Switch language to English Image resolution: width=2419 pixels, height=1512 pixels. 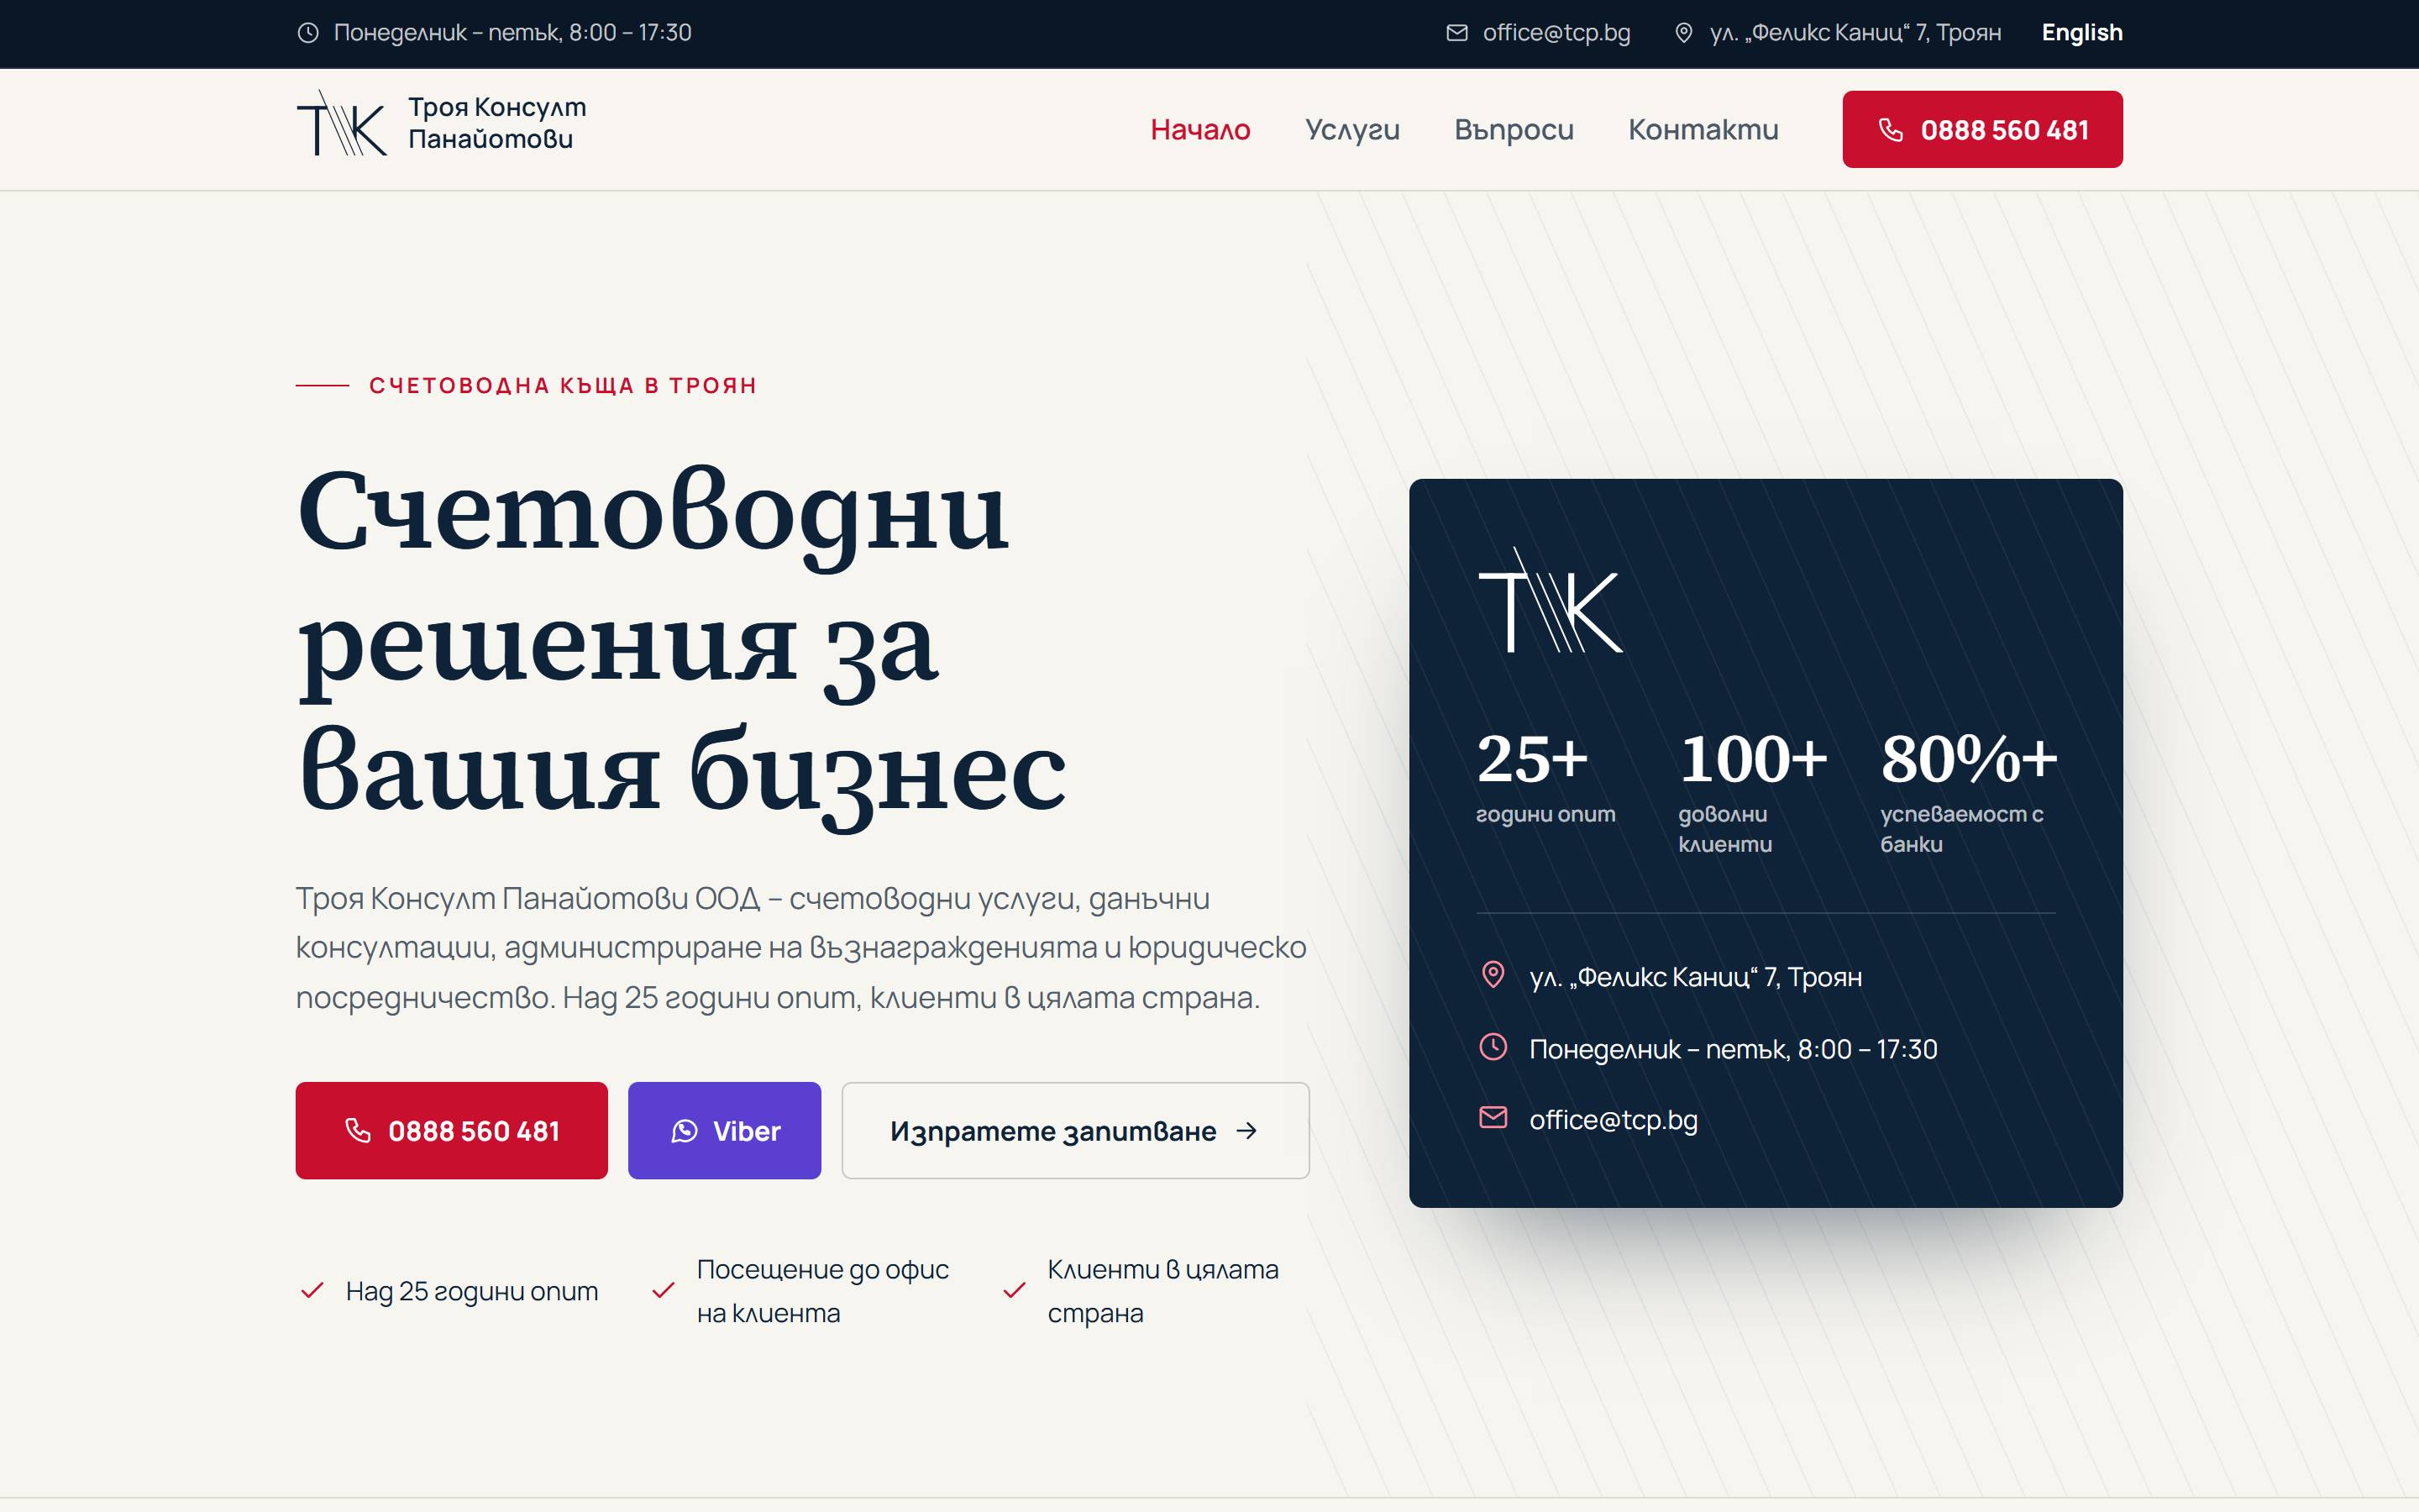(2081, 33)
